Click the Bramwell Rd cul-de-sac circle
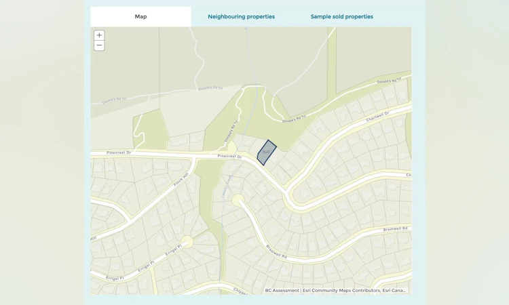 tap(238, 200)
